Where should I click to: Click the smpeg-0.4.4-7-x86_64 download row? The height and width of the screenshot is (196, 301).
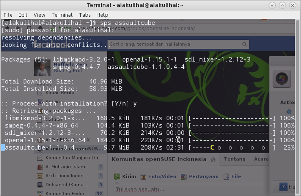148,126
